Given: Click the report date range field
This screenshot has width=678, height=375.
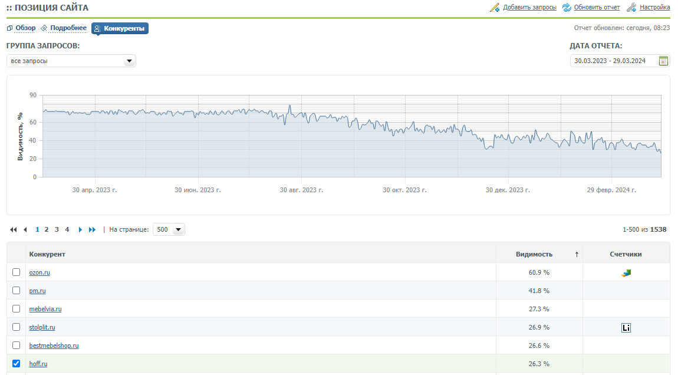Looking at the screenshot, I should click(613, 61).
